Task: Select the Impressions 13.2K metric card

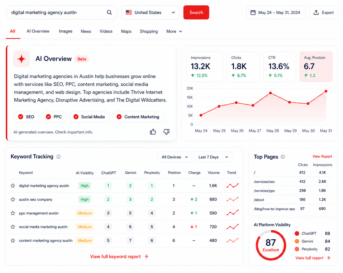Action: (x=204, y=67)
